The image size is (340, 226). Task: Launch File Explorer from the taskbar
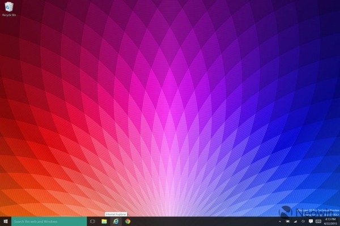click(104, 221)
